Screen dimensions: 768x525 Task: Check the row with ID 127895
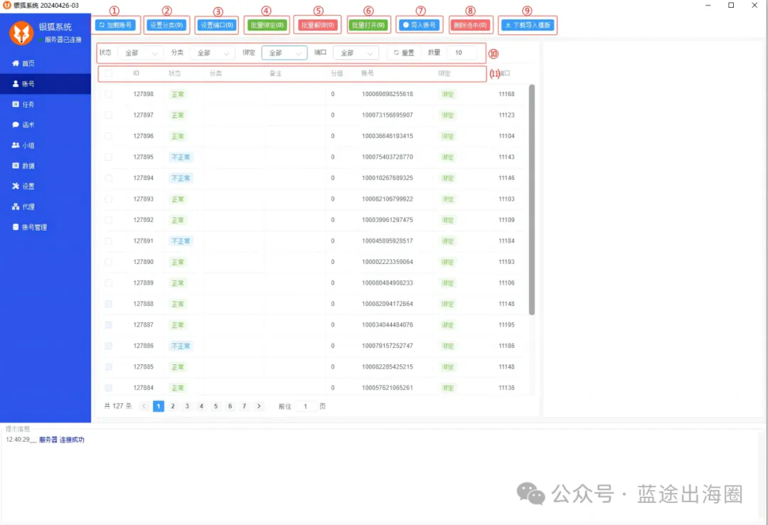point(108,157)
